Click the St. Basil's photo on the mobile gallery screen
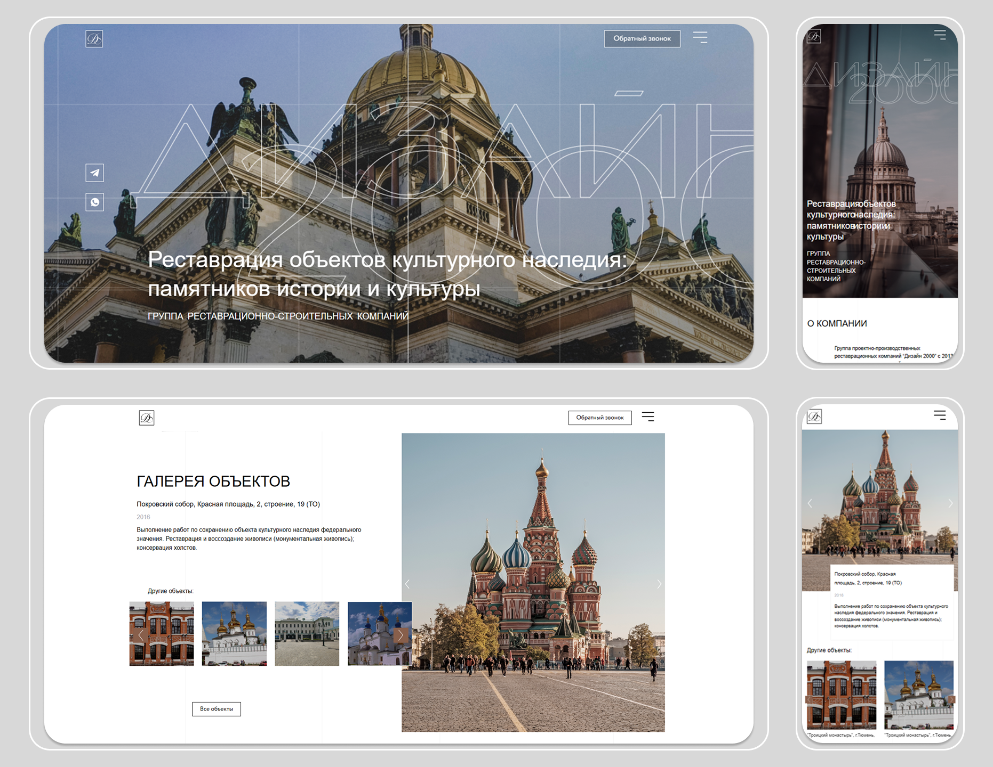The height and width of the screenshot is (767, 993). (x=880, y=510)
